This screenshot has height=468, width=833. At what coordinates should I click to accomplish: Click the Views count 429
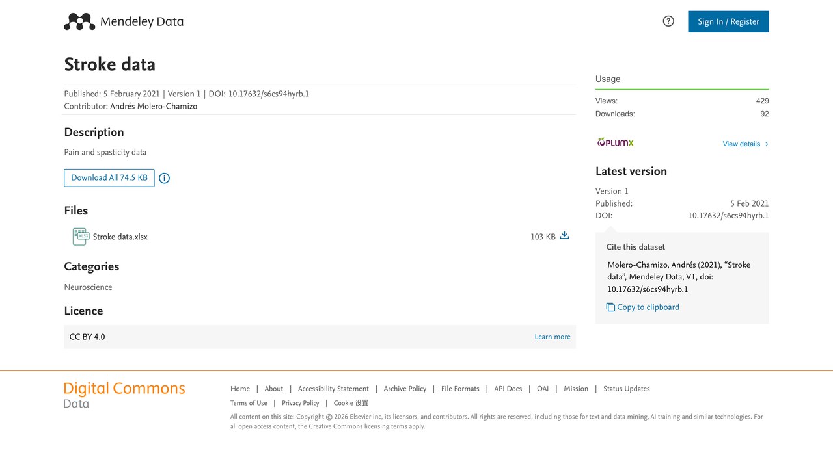click(x=763, y=101)
